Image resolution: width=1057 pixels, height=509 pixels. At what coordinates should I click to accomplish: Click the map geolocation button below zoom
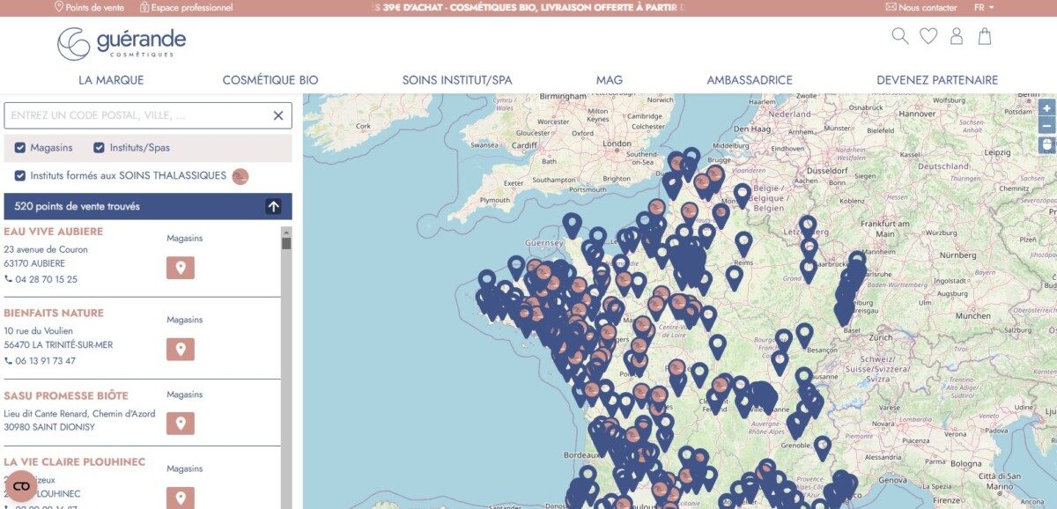pyautogui.click(x=1046, y=144)
